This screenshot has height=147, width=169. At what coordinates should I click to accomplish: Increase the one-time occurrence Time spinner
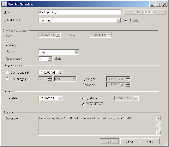(x=110, y=34)
